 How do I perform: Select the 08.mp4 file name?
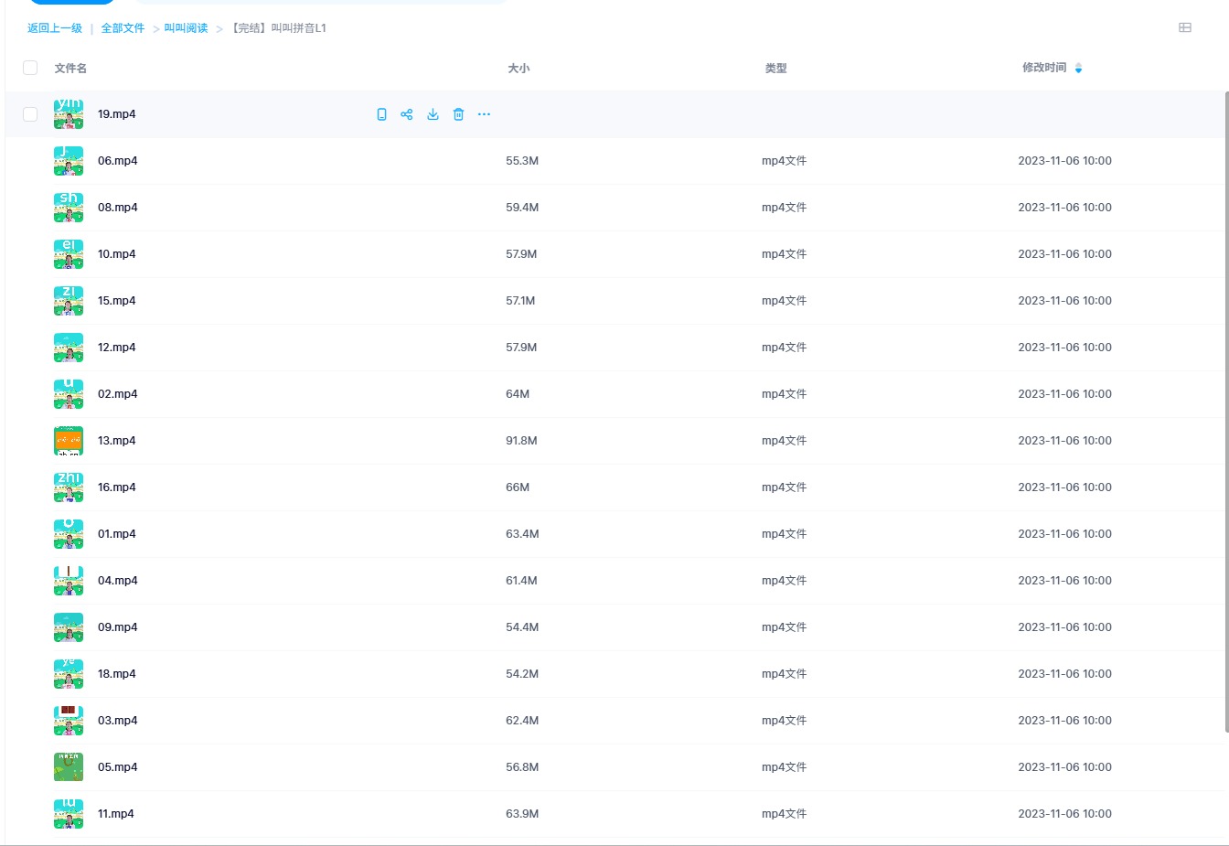(117, 208)
